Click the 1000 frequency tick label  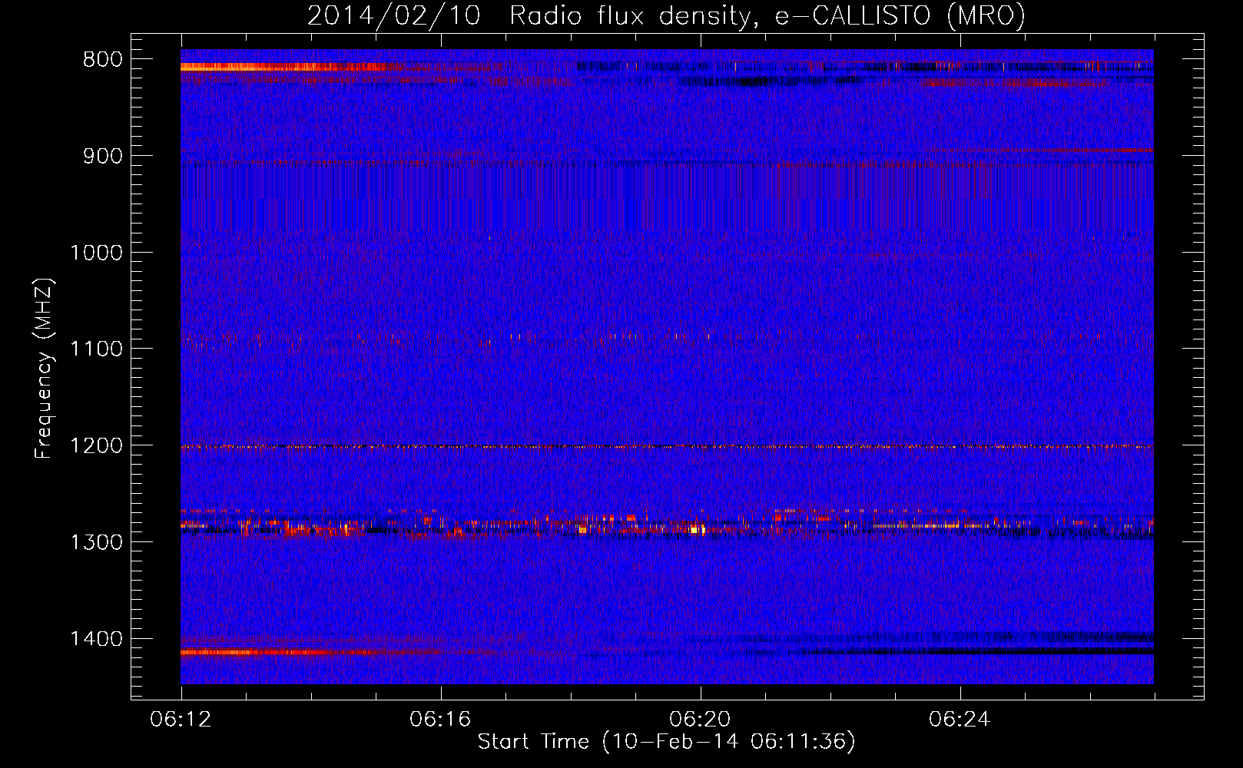[96, 253]
